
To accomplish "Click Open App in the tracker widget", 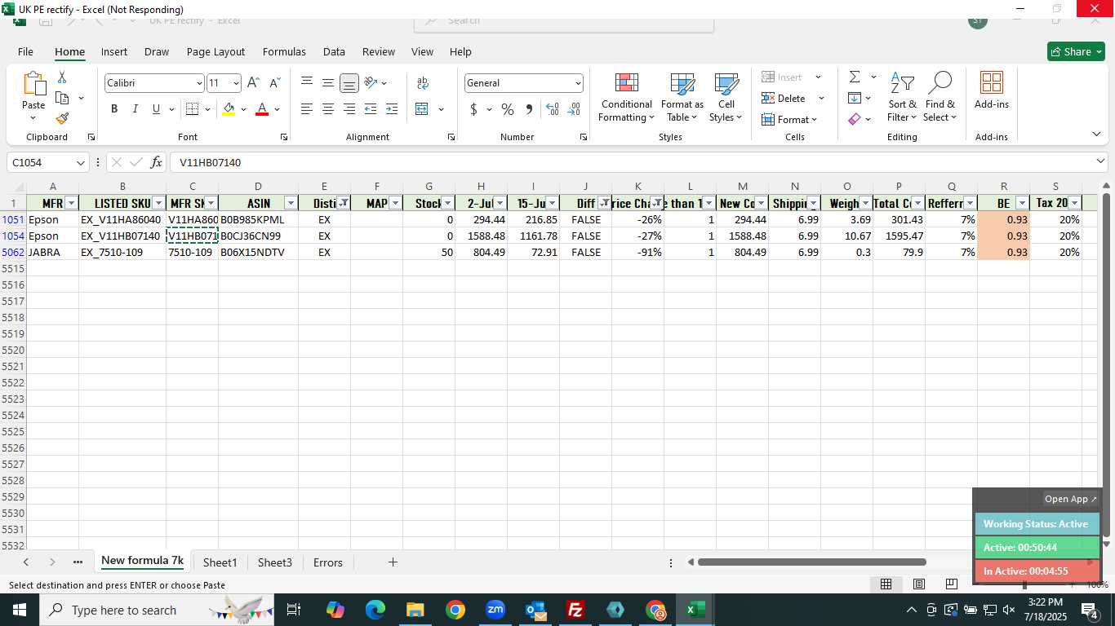I will pos(1071,499).
